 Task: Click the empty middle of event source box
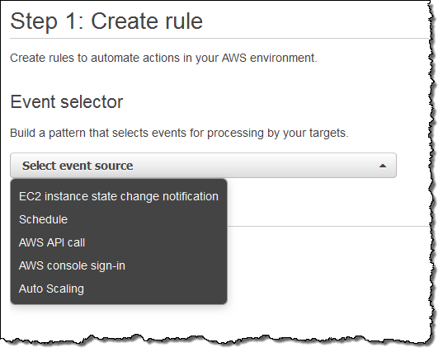tap(254, 166)
